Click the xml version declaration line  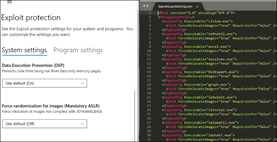tap(196, 13)
